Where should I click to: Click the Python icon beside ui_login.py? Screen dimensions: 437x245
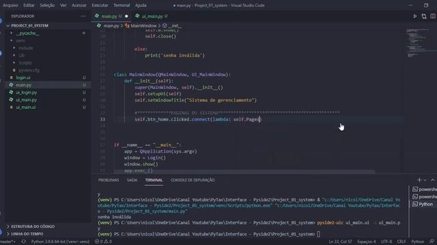pyautogui.click(x=11, y=93)
